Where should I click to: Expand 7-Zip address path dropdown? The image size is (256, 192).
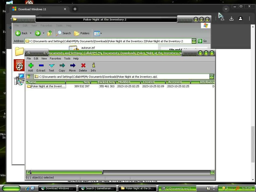tap(211, 76)
